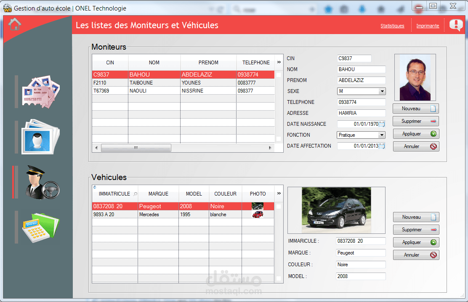Select the monitor row TAIBOUNE
This screenshot has width=468, height=302.
[183, 83]
